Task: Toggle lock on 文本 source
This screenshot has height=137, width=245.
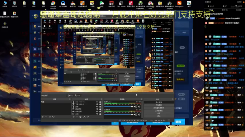Action: coord(100,107)
